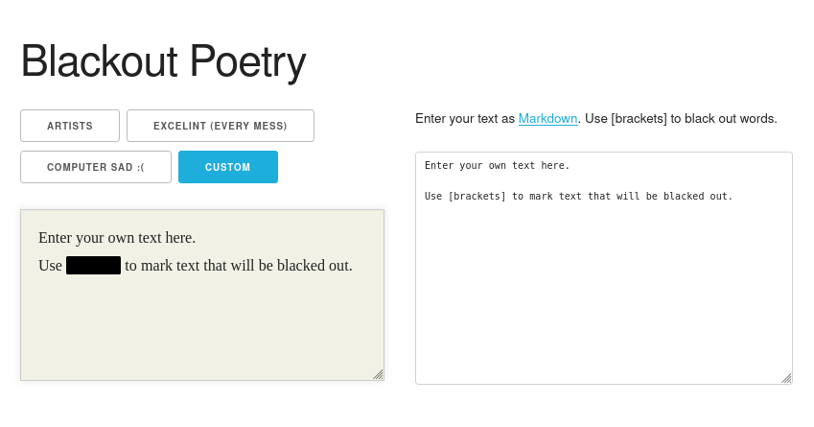Click the empty space in the preview box
814x427 pixels.
201,331
